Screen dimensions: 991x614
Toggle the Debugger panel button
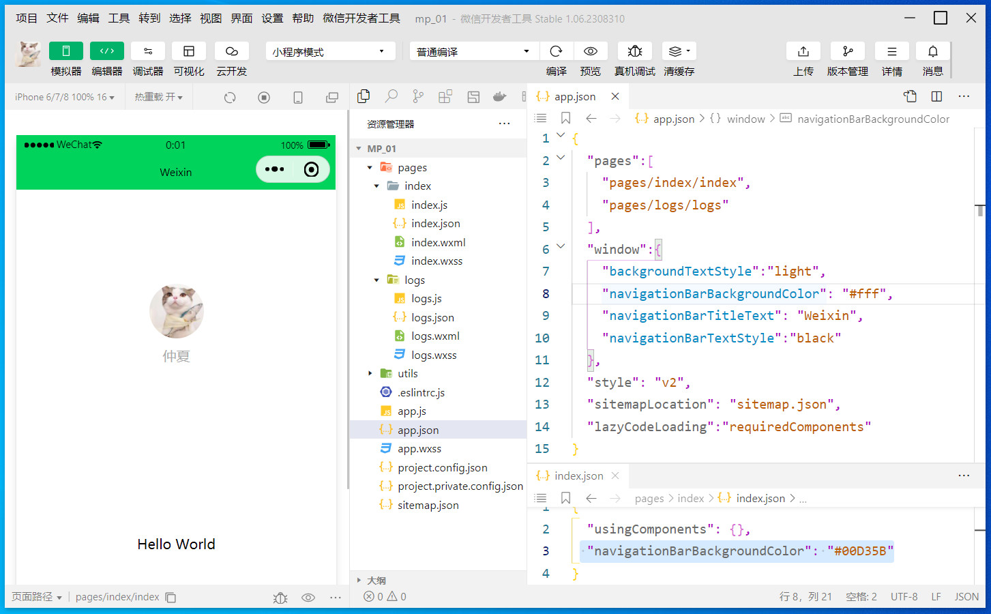pos(148,51)
